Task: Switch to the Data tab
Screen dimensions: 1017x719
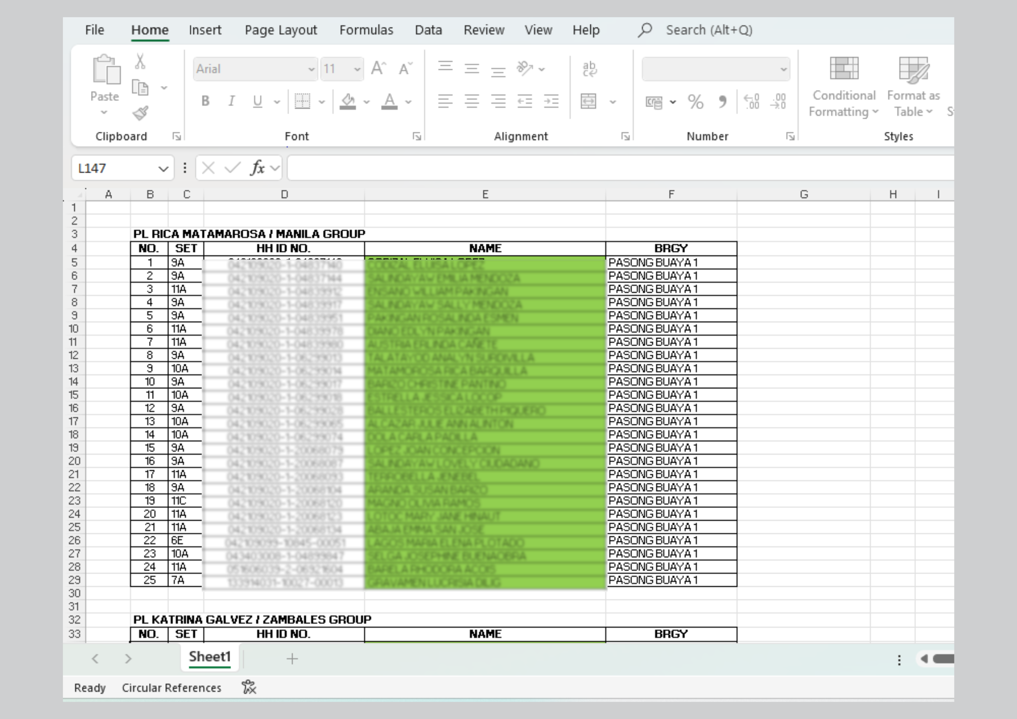Action: (428, 30)
